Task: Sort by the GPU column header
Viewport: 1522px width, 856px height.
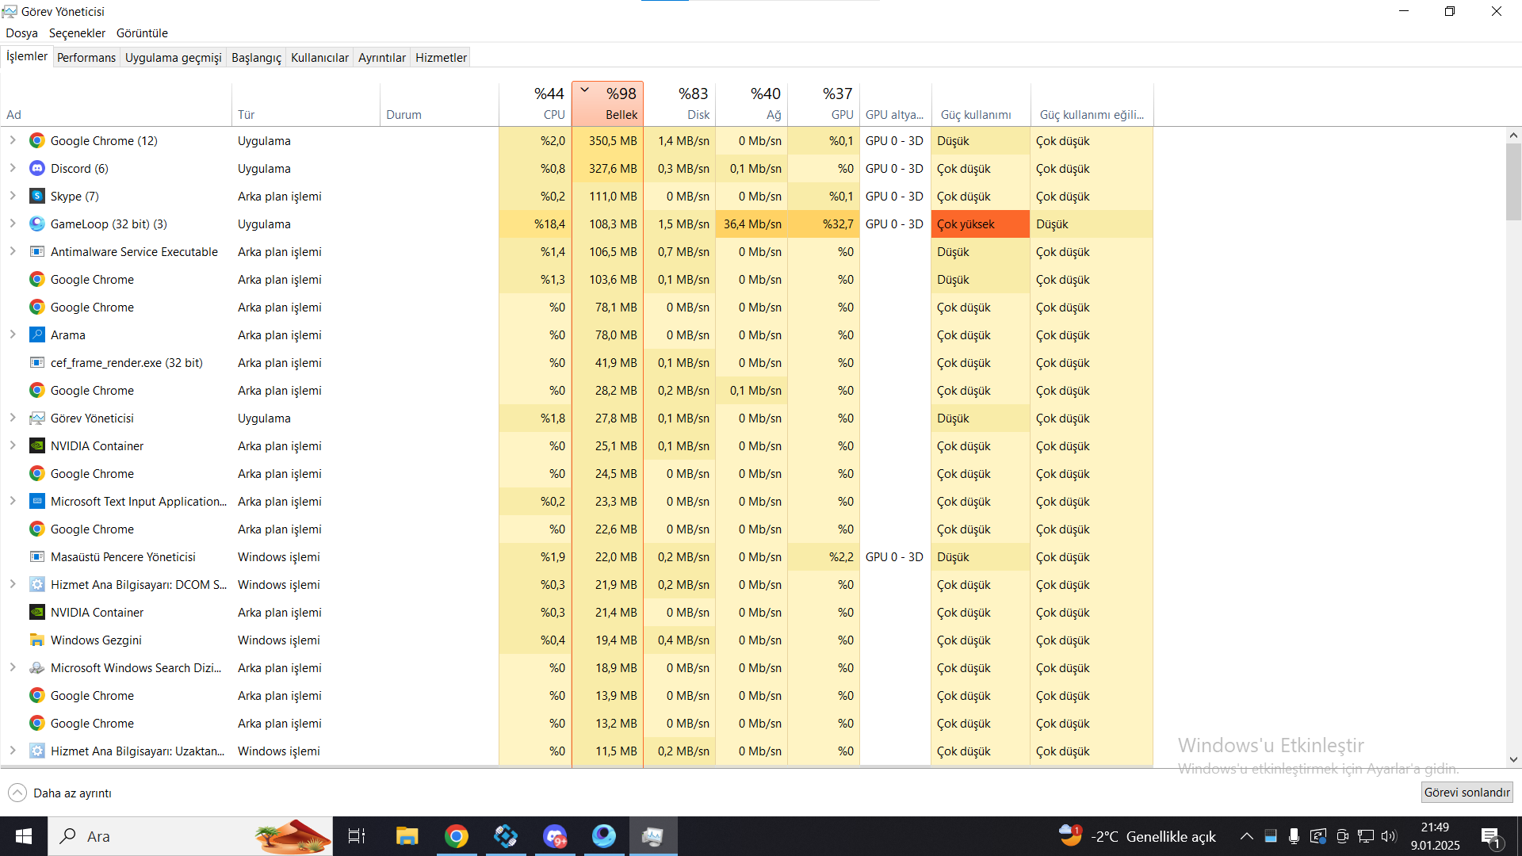Action: 824,104
